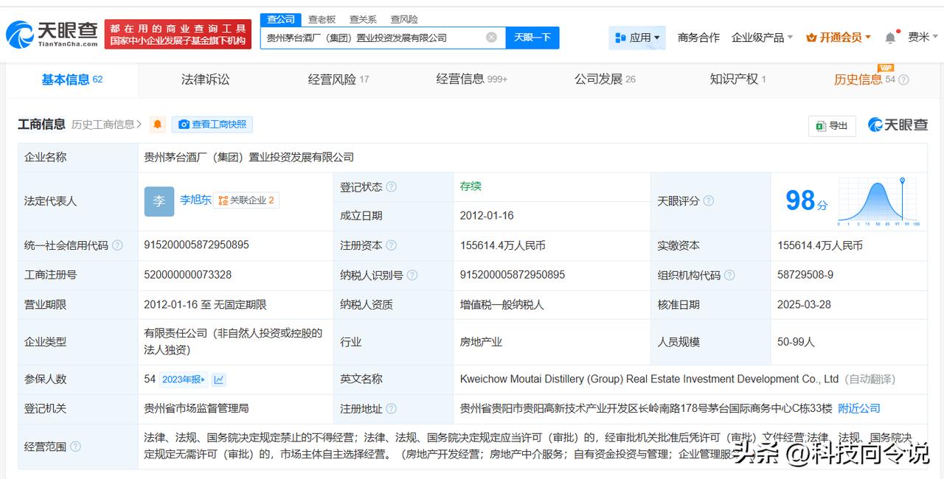Click the 导出 export button
The height and width of the screenshot is (479, 944).
click(832, 125)
